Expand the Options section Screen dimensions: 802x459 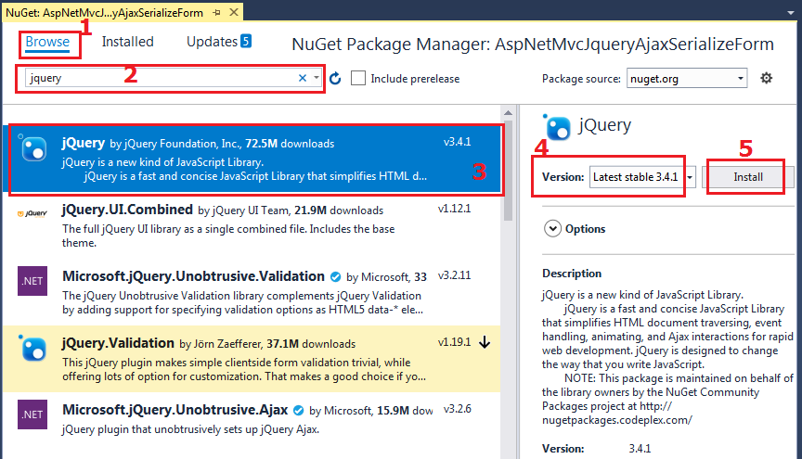click(x=553, y=228)
